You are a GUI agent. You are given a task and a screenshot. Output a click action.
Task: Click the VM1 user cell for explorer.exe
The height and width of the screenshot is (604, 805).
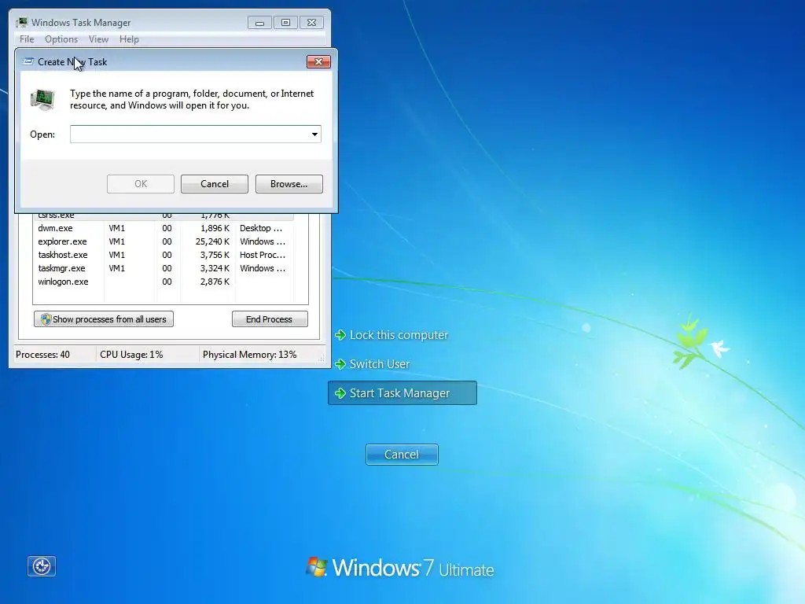(x=117, y=241)
